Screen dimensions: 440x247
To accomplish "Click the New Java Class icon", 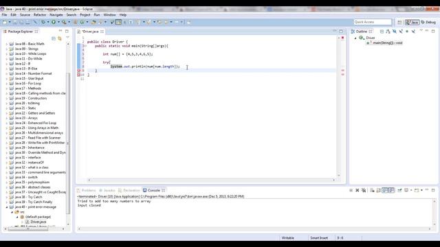I will tap(82, 22).
